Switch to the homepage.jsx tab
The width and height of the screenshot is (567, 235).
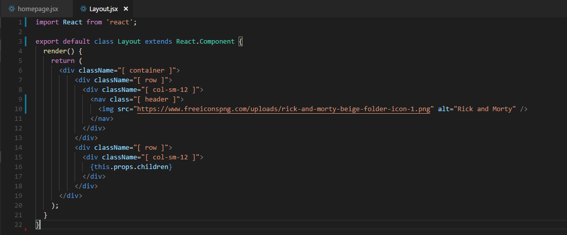(x=34, y=9)
